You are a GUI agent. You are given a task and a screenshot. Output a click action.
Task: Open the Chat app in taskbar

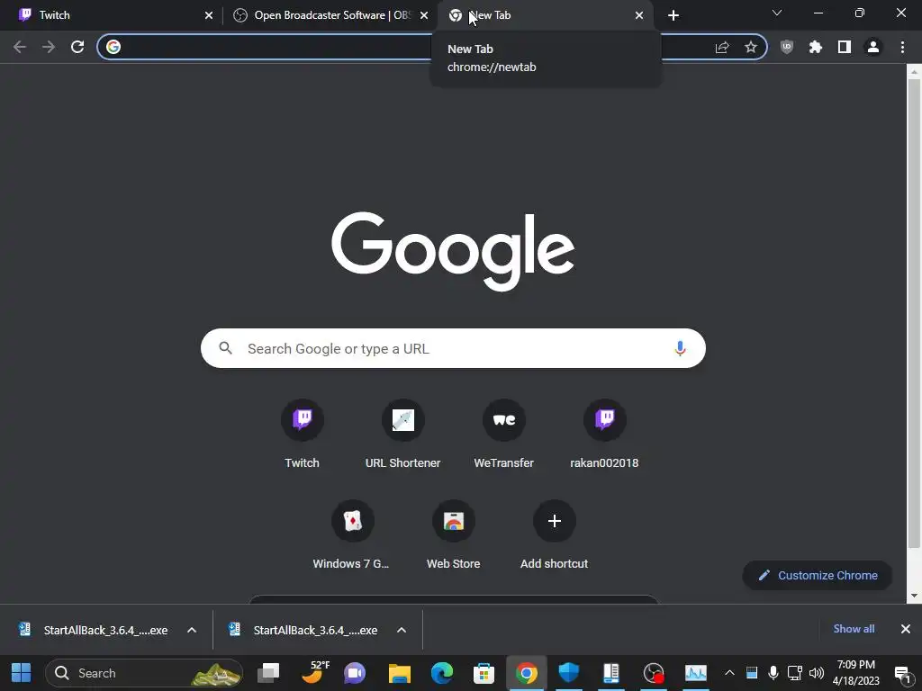click(x=355, y=673)
